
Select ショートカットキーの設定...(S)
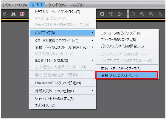click(62, 99)
